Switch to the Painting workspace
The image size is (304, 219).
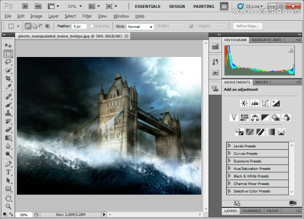tap(204, 7)
